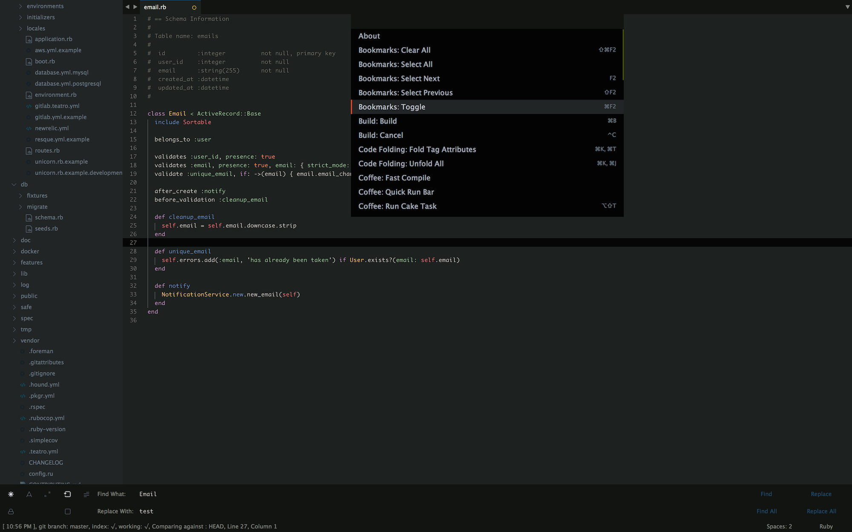This screenshot has width=852, height=532.
Task: Toggle wrap-around search option
Action: coord(67,494)
